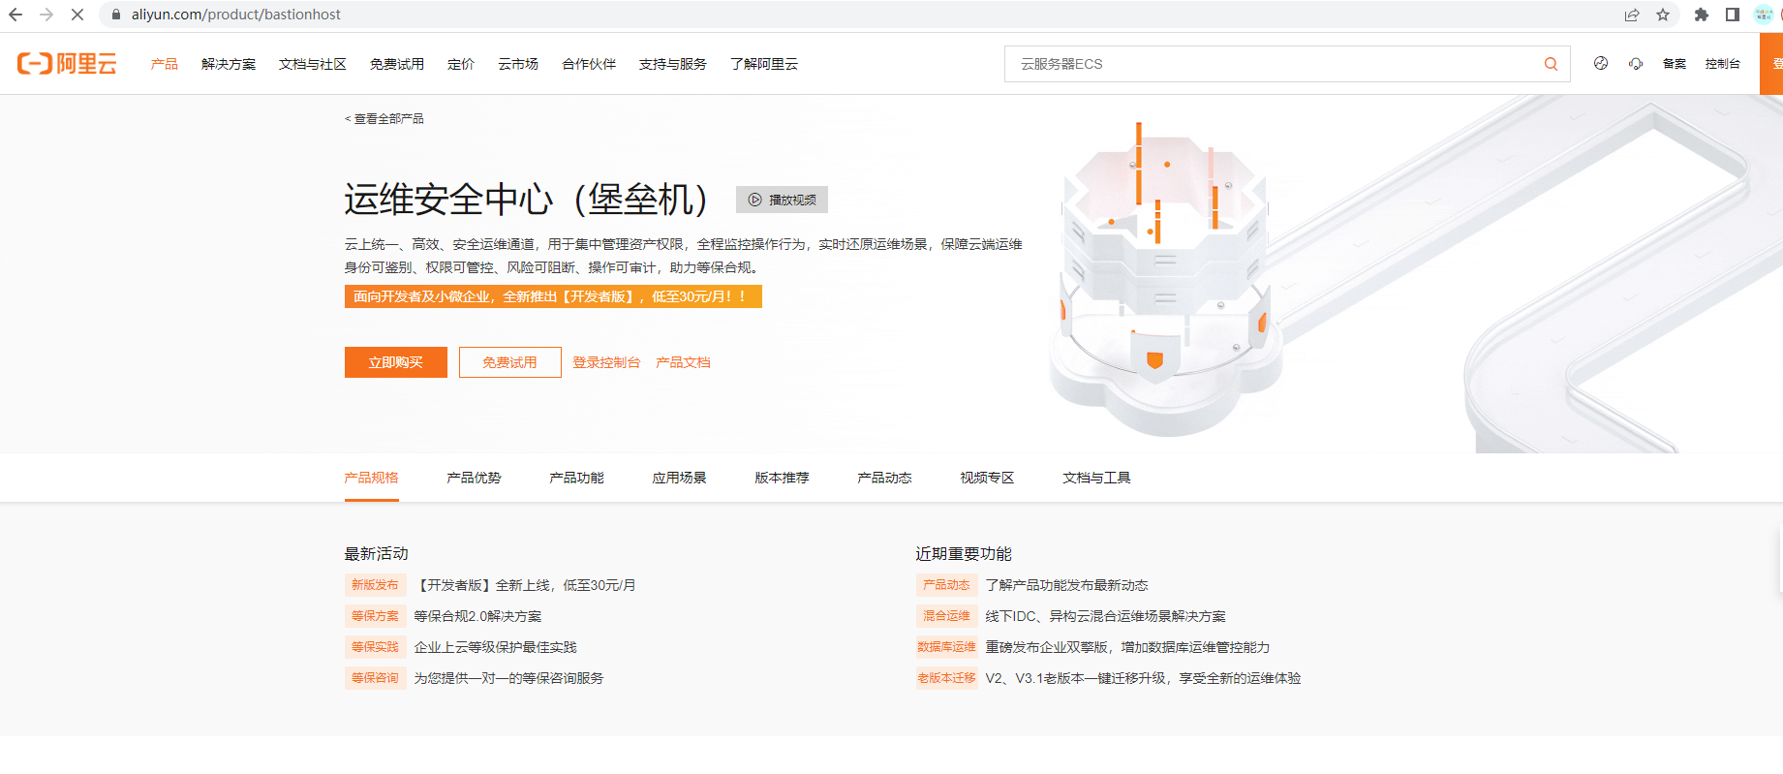Click the orange developer edition promo banner
This screenshot has height=774, width=1783.
tap(553, 296)
